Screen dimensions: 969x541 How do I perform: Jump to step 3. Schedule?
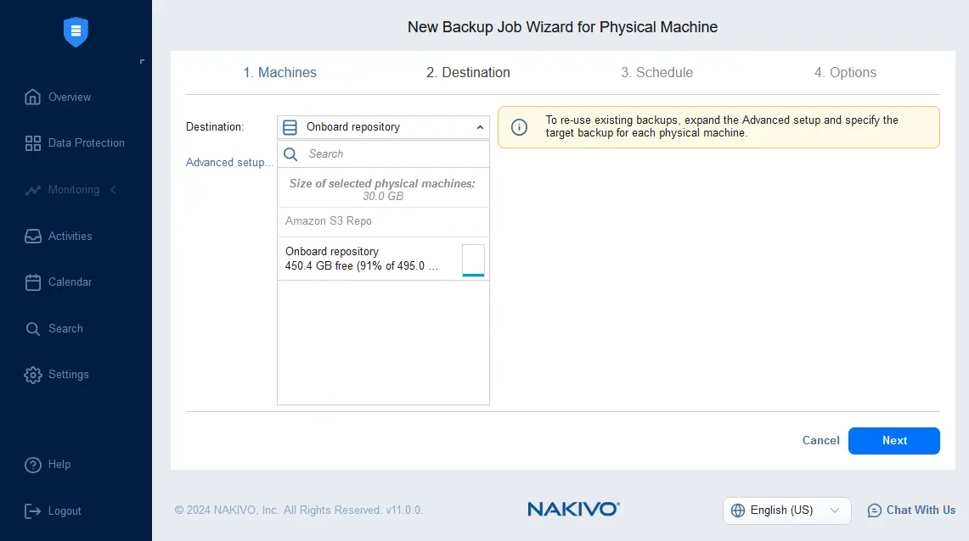click(x=657, y=72)
